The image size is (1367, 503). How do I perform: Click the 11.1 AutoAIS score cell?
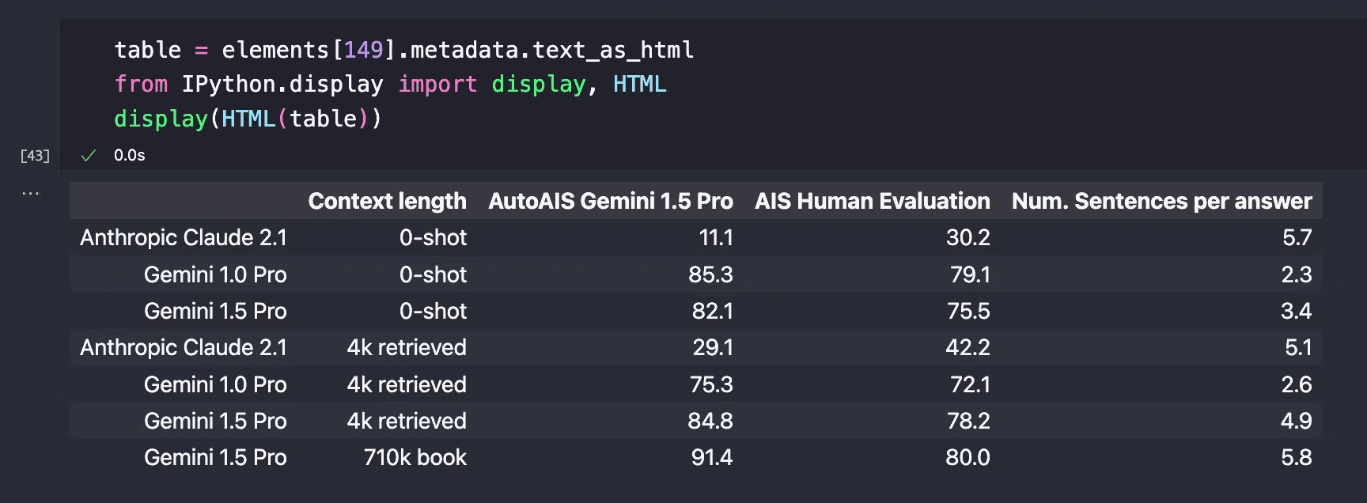[x=716, y=237]
